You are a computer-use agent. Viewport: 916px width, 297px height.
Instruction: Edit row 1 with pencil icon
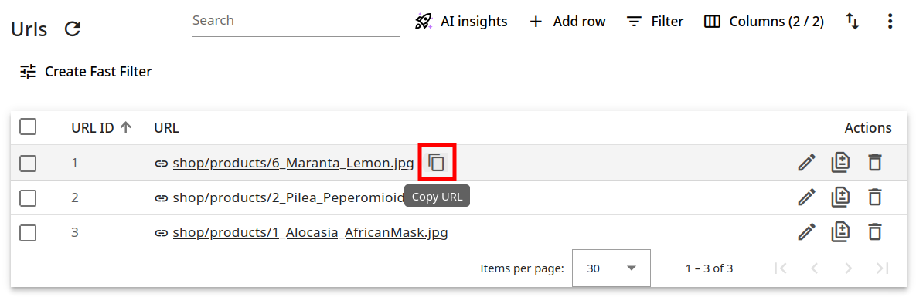(x=806, y=163)
